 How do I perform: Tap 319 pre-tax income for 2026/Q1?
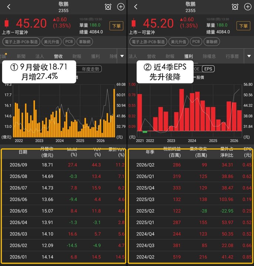177,177
